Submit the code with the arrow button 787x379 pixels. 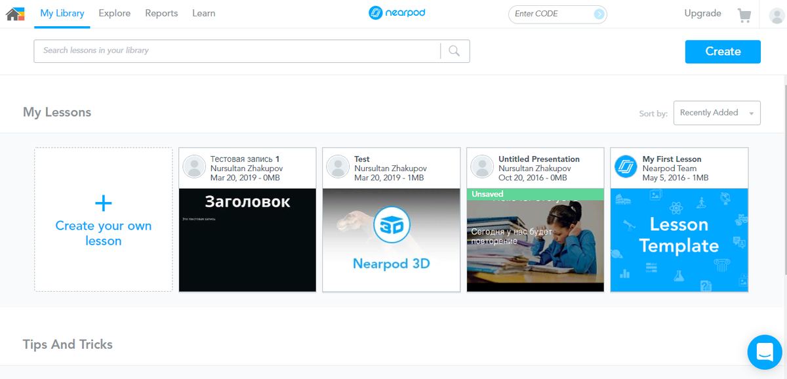pos(599,14)
